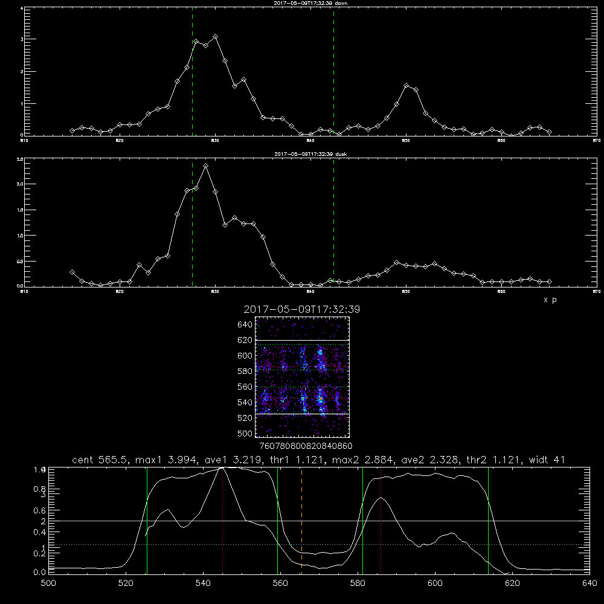Click the 'widt 41' value
604x604 pixels.
547,460
